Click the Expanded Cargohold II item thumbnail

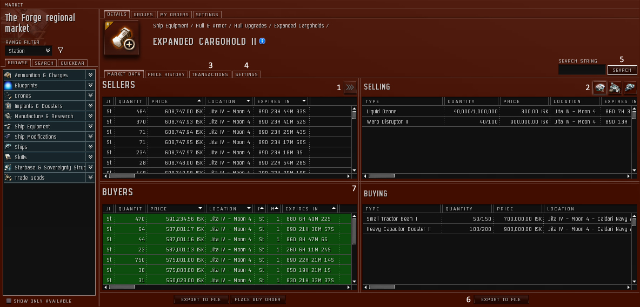pyautogui.click(x=122, y=37)
